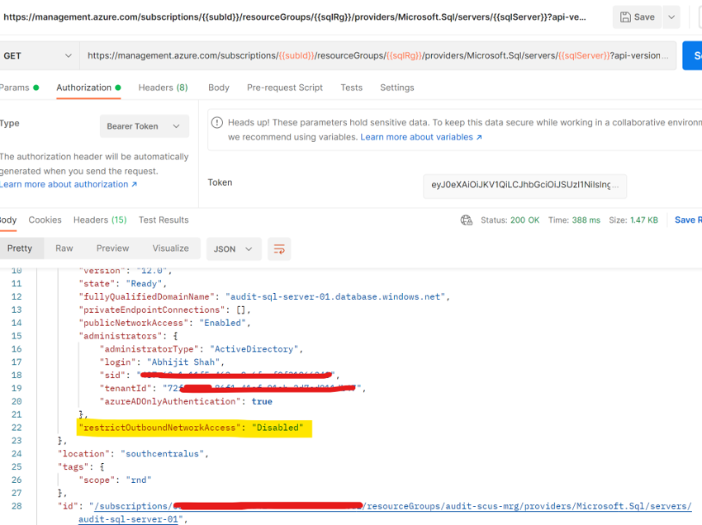
Task: Click the highlighted restrictOutboundNetworkAccess line
Action: (x=194, y=428)
